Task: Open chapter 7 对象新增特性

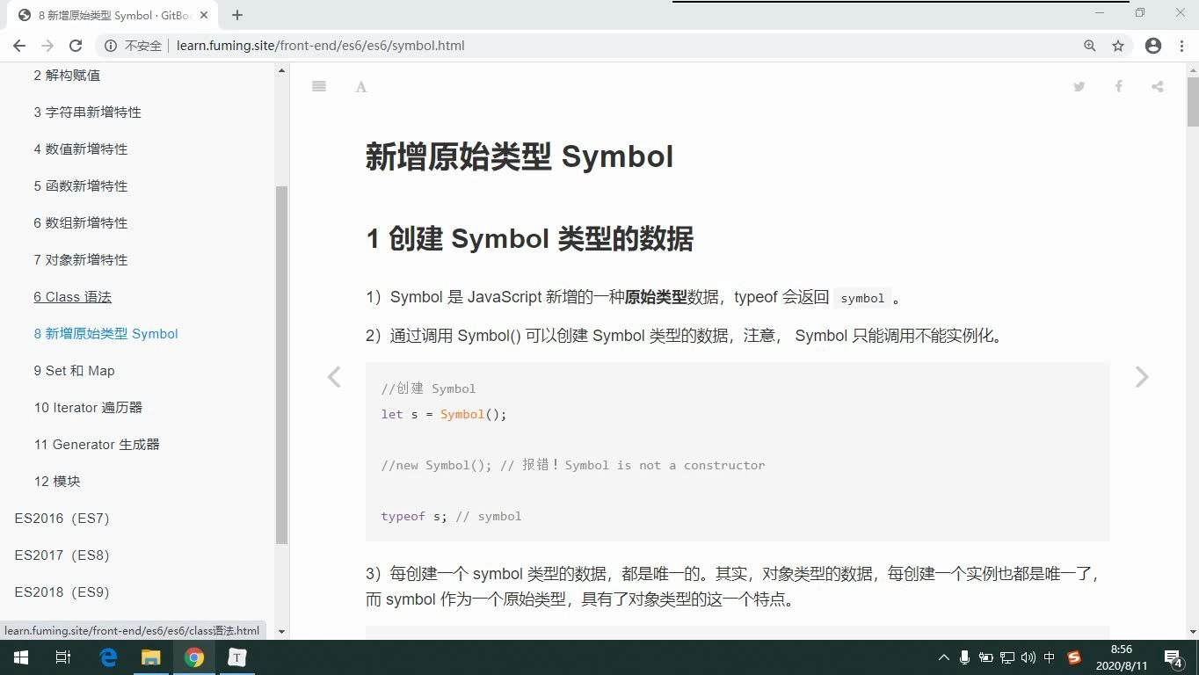Action: tap(81, 260)
